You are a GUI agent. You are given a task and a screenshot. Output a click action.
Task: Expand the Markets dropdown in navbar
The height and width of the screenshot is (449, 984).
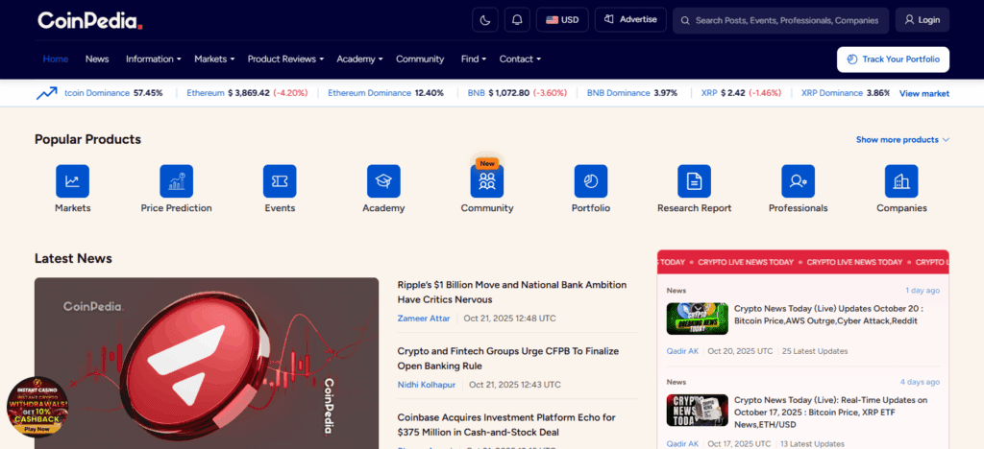214,59
